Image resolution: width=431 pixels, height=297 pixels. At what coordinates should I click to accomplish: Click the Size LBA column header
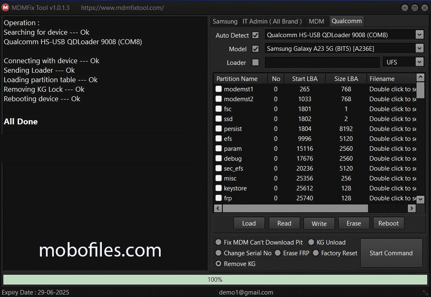(x=346, y=79)
